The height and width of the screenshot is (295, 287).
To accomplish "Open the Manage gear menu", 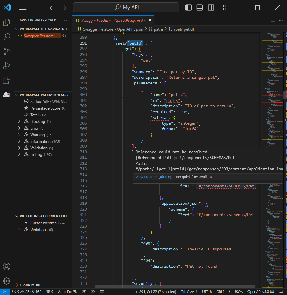I will (7, 281).
